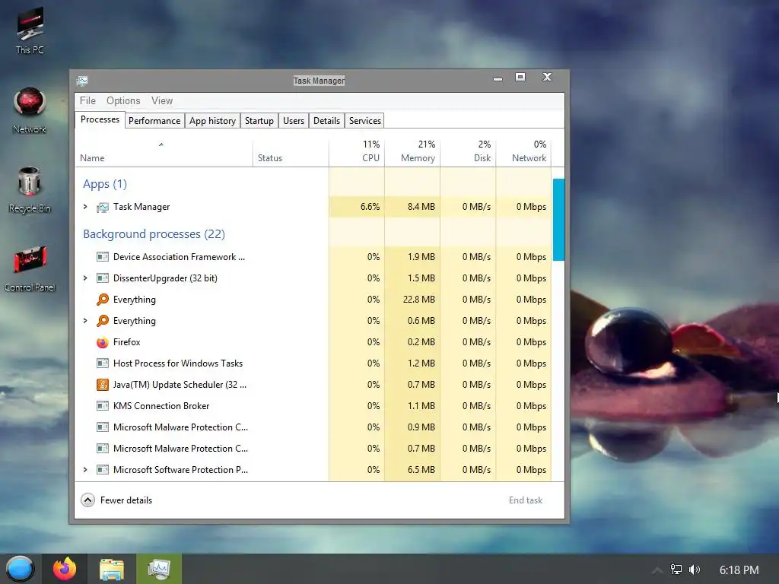Open the Options menu
The image size is (779, 584).
click(123, 101)
